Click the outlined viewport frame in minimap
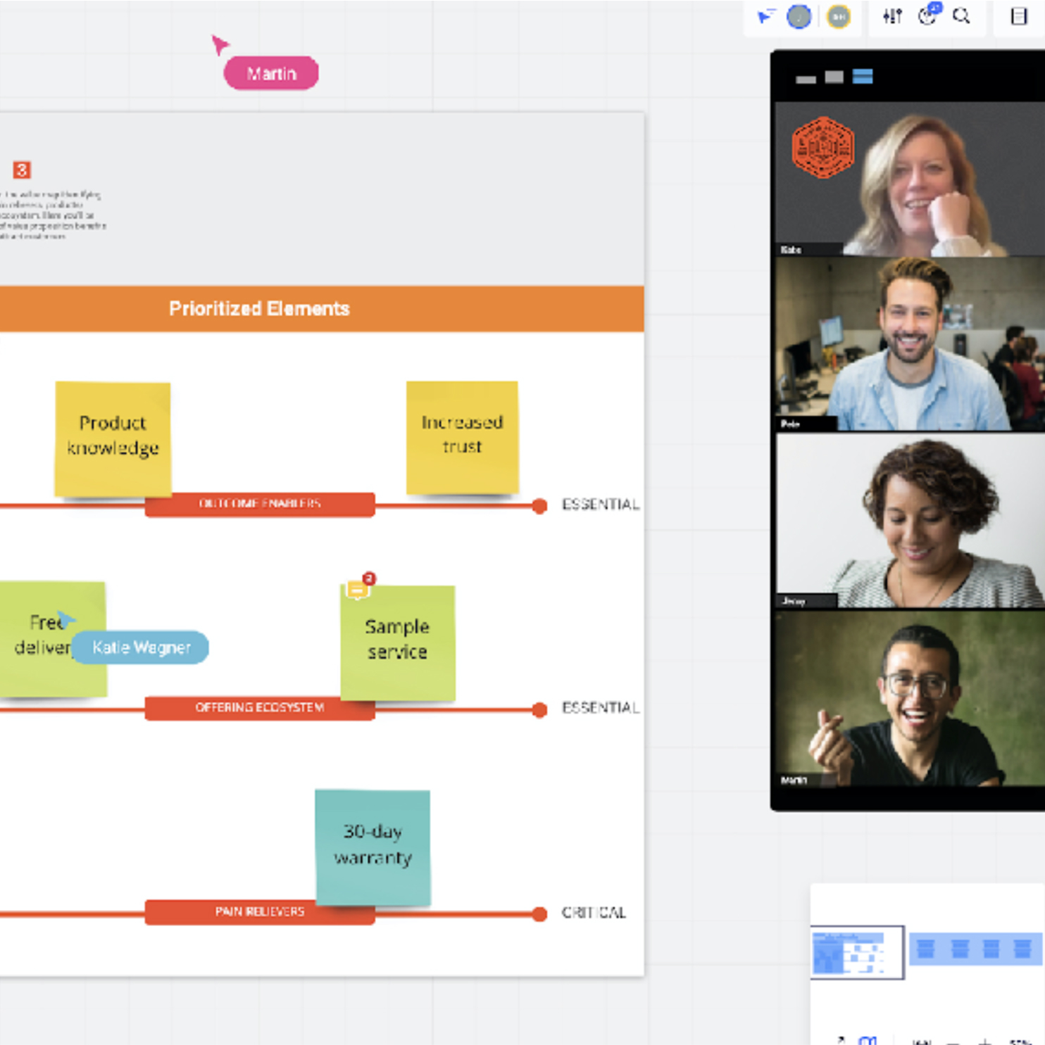 pyautogui.click(x=857, y=952)
